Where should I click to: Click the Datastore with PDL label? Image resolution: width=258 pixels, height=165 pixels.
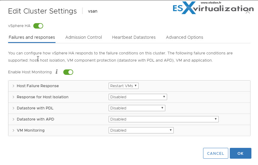35,108
